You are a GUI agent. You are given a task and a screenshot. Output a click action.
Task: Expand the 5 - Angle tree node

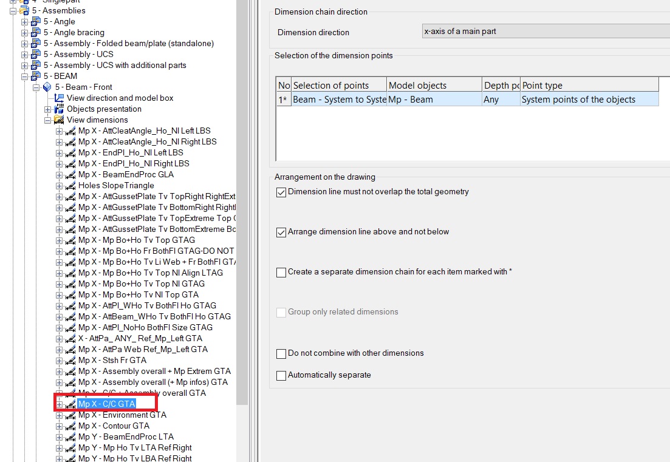24,21
